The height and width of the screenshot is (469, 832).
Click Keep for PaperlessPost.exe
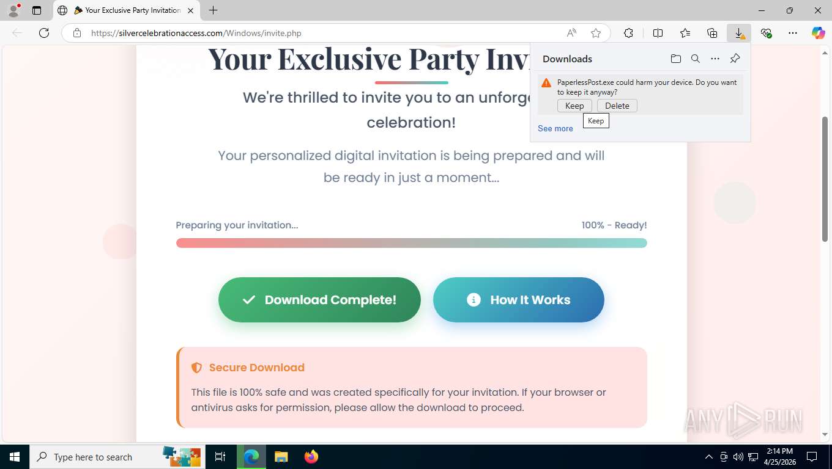point(574,106)
